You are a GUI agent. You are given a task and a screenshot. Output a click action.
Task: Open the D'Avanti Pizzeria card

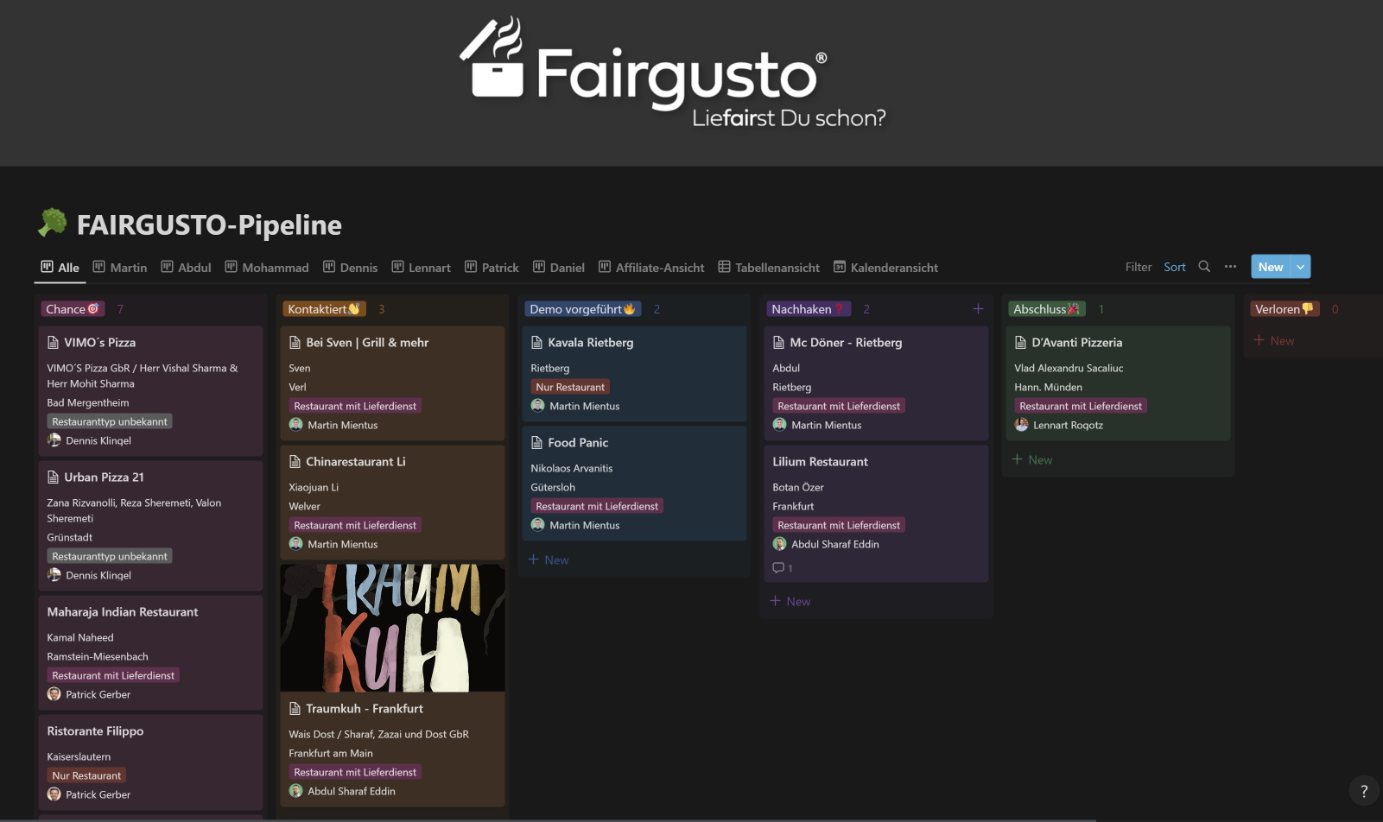click(1076, 343)
